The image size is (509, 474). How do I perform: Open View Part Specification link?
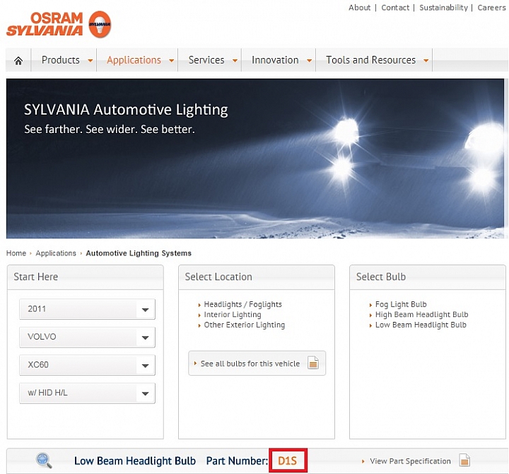click(x=410, y=461)
